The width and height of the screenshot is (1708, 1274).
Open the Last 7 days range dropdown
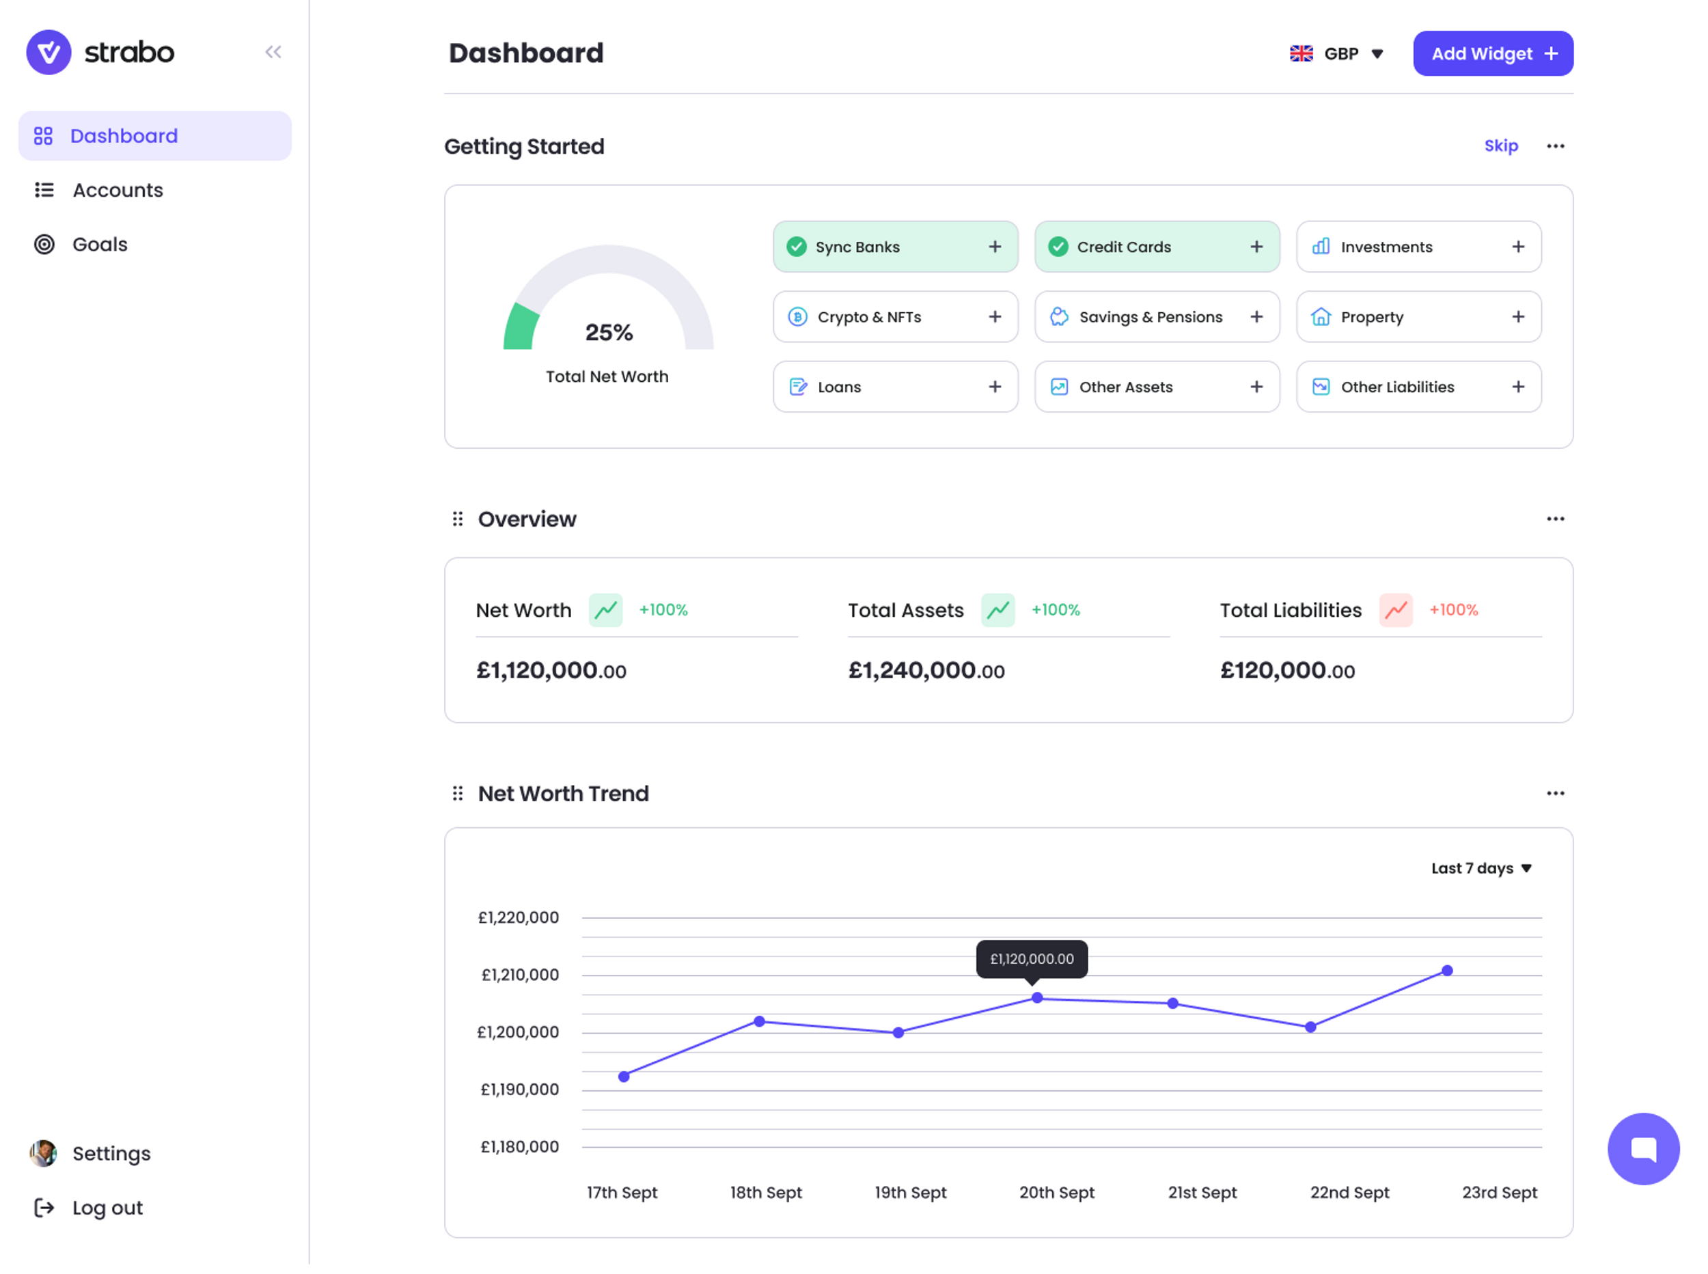coord(1480,868)
